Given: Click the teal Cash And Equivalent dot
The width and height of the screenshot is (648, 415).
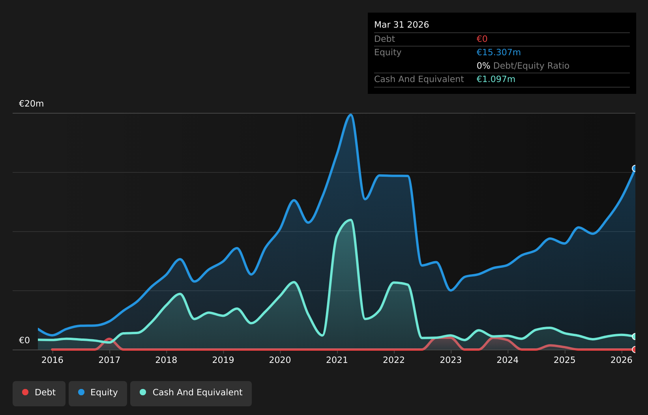Looking at the screenshot, I should click(x=143, y=392).
